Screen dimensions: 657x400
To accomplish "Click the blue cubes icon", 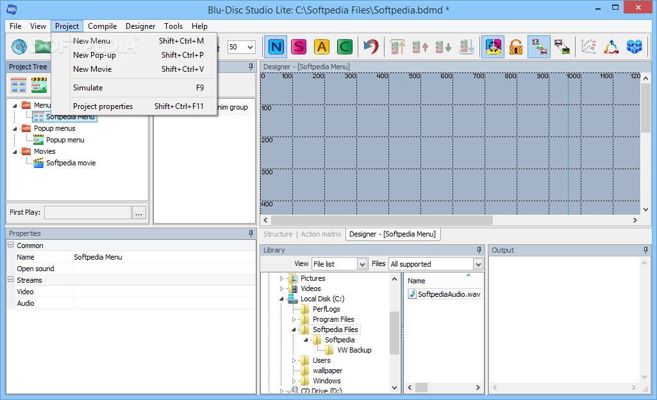I will (x=635, y=47).
